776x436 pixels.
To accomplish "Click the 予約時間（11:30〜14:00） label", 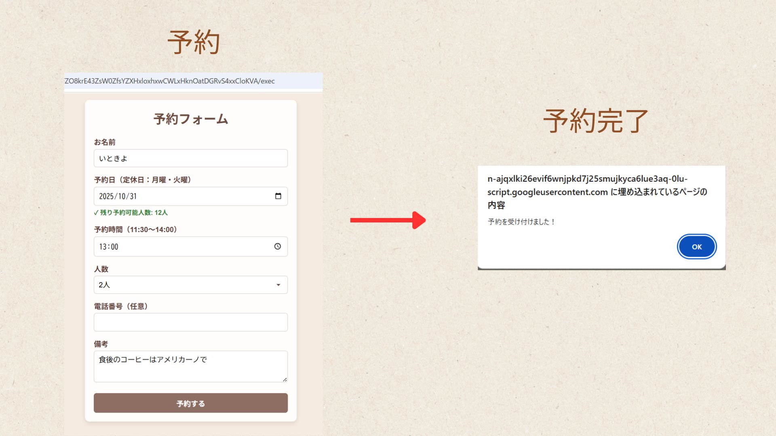I will (136, 230).
